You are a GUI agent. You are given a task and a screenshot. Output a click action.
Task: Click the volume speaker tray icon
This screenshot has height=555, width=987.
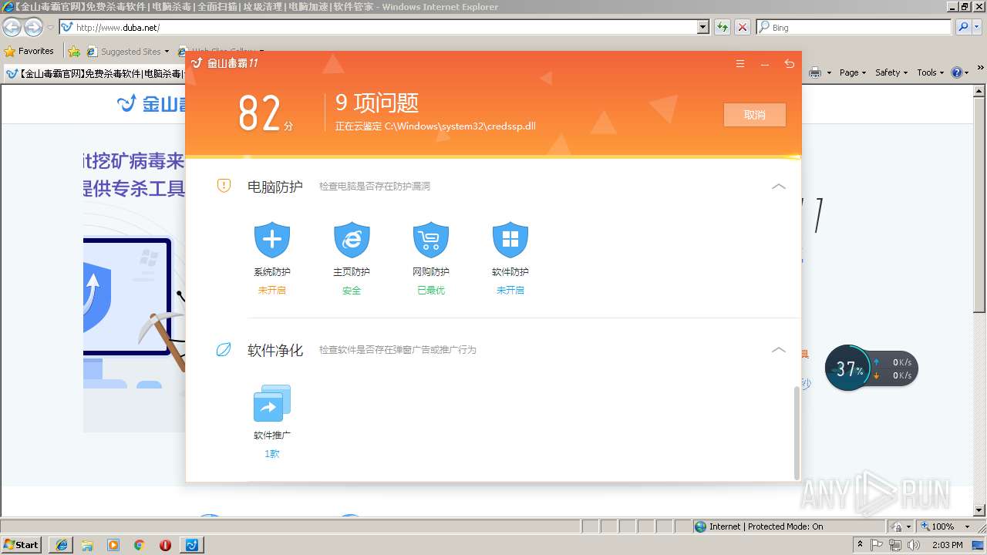[914, 545]
